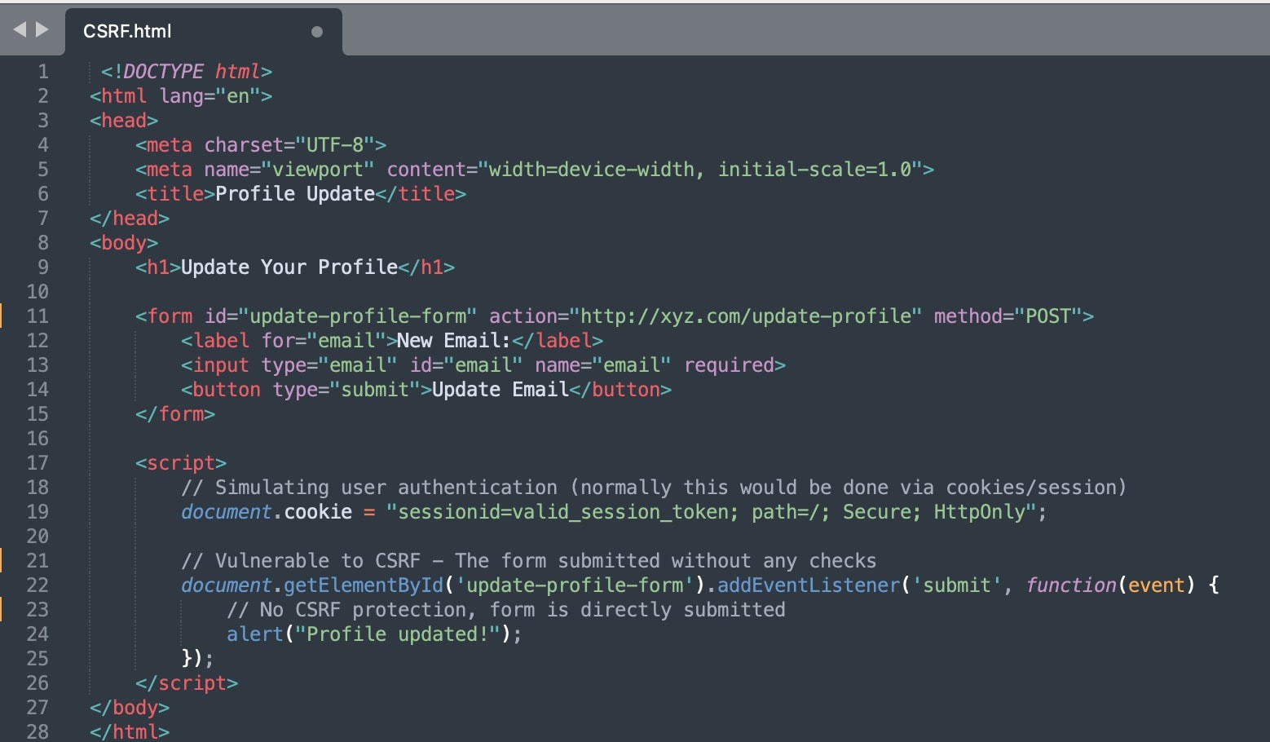Image resolution: width=1270 pixels, height=742 pixels.
Task: Click the opening body tag
Action: tap(124, 243)
